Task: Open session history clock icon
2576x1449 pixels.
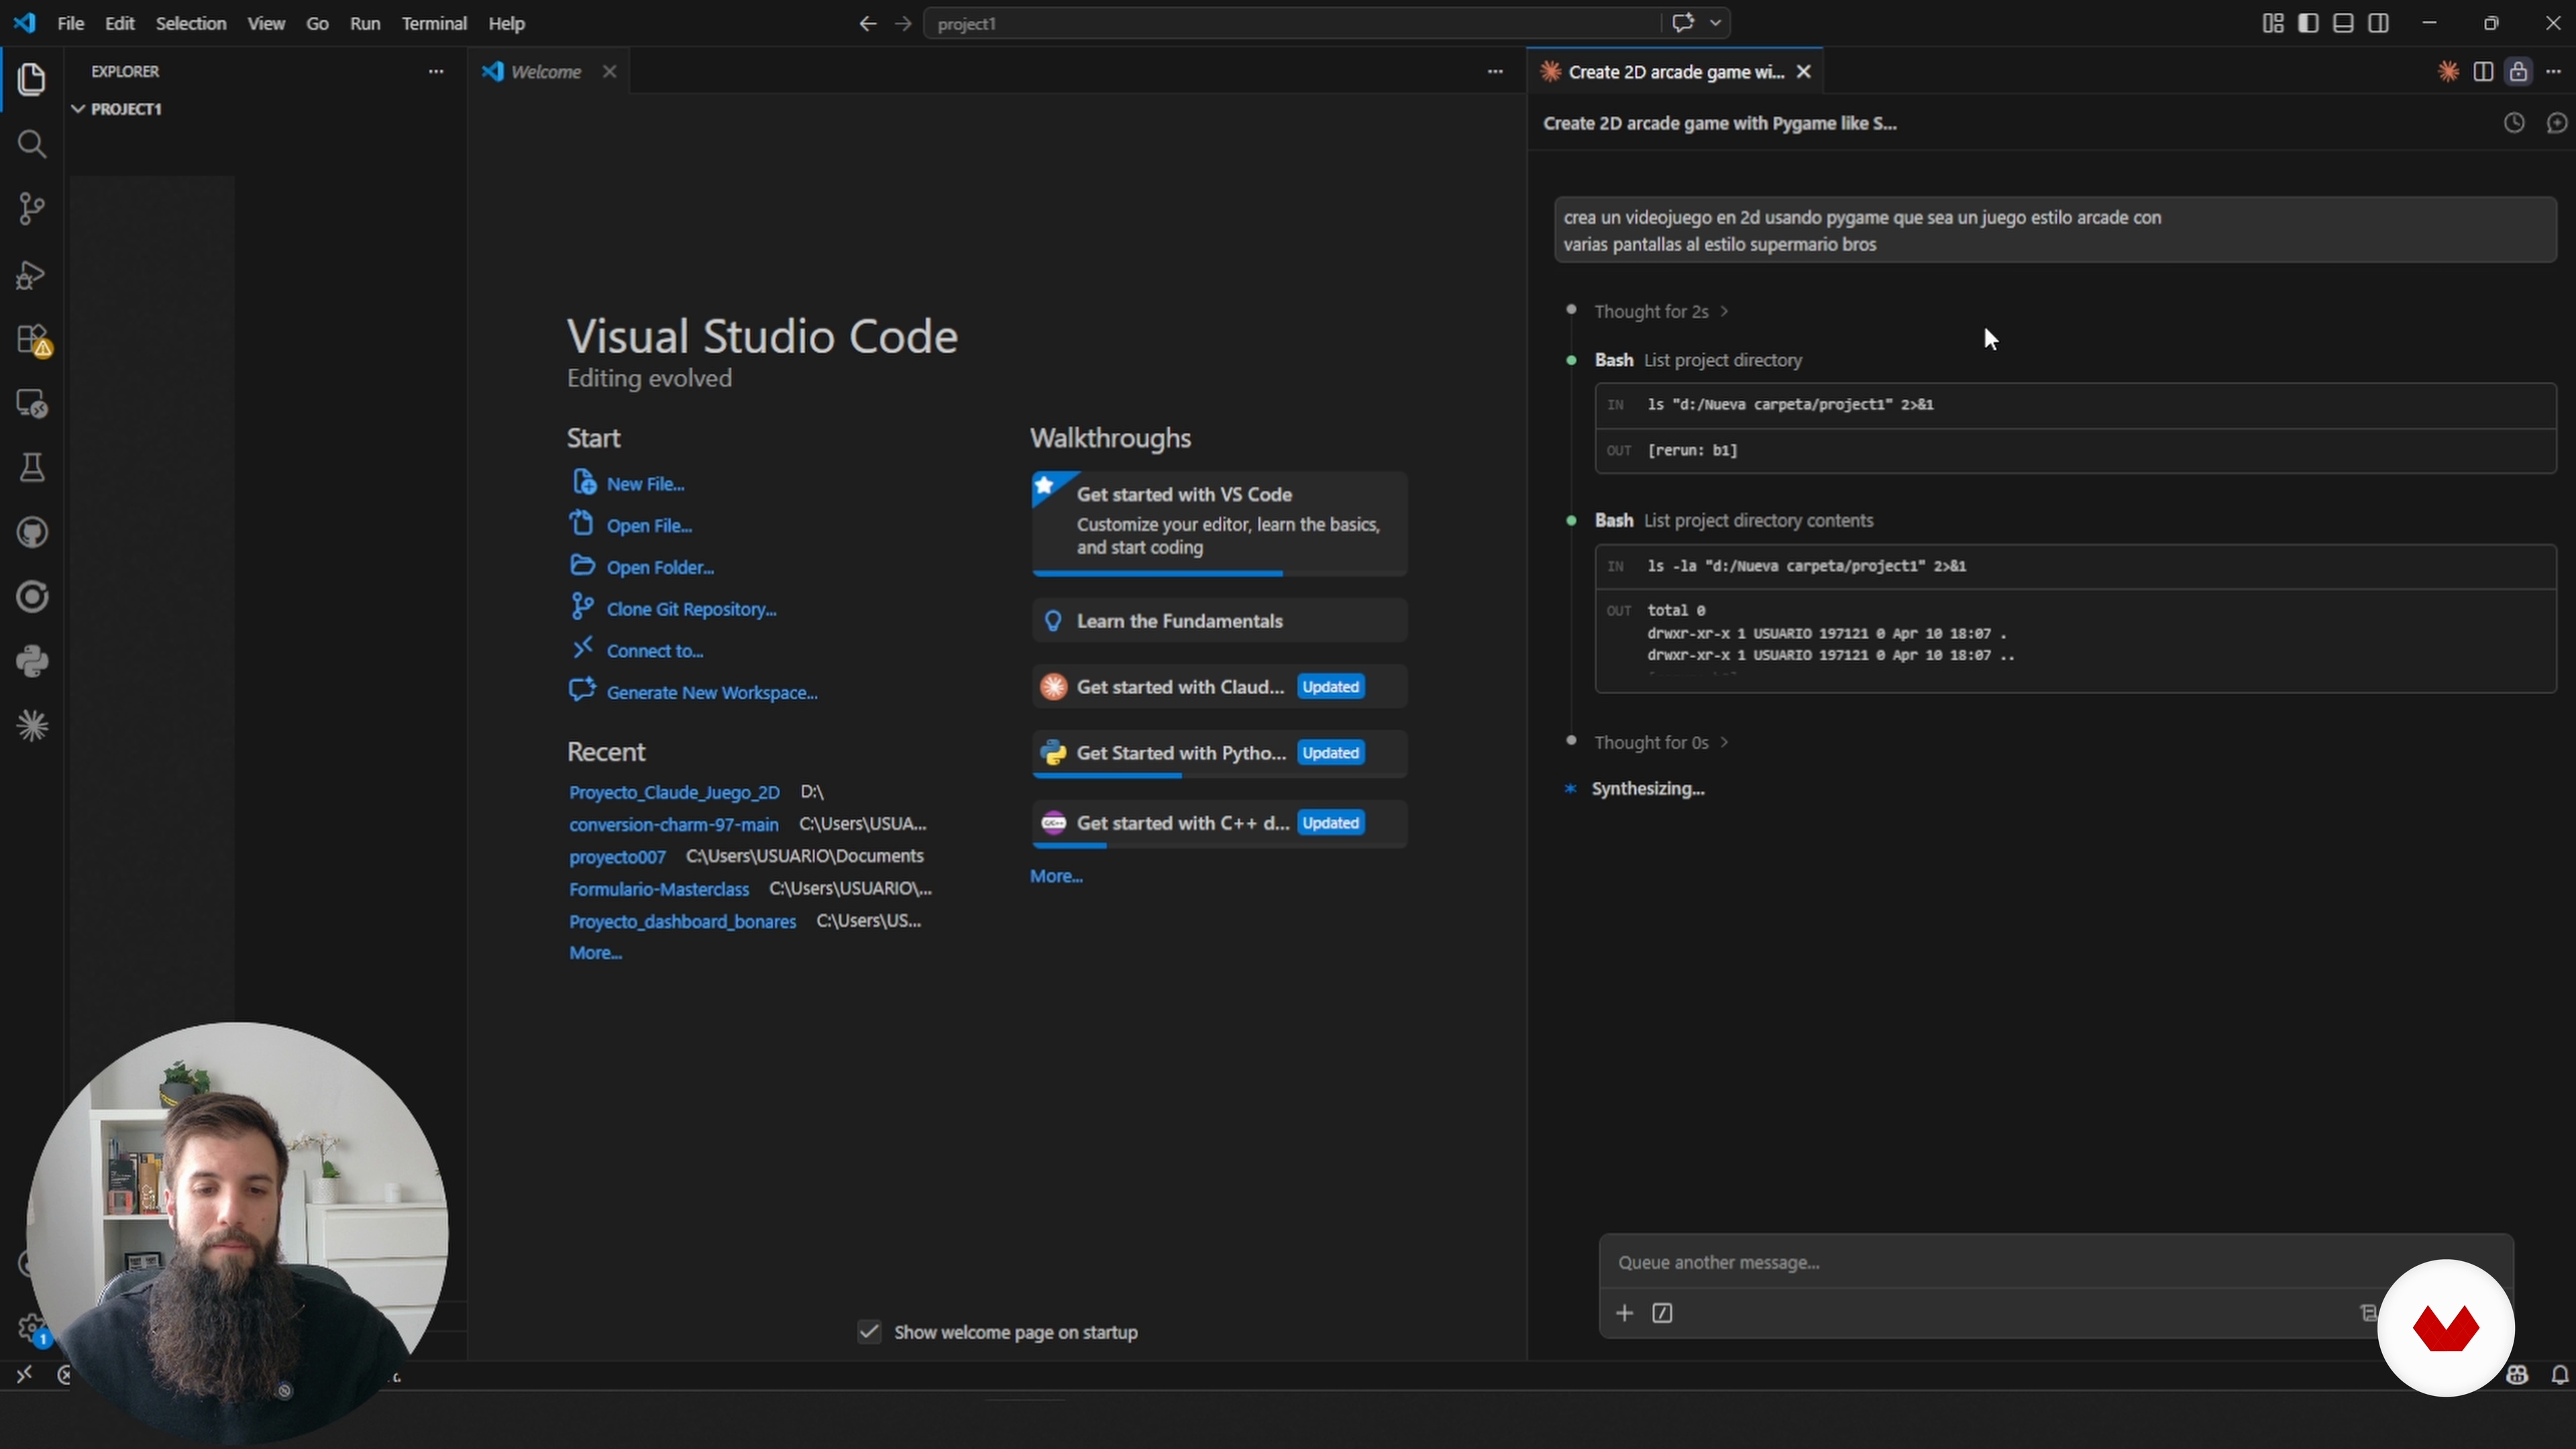Action: point(2514,123)
